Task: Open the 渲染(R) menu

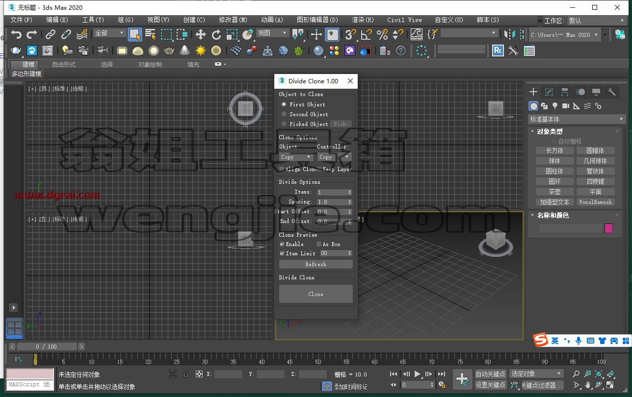Action: point(363,20)
